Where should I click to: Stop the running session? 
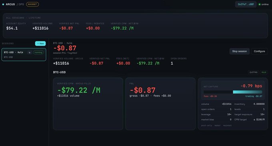(x=239, y=51)
